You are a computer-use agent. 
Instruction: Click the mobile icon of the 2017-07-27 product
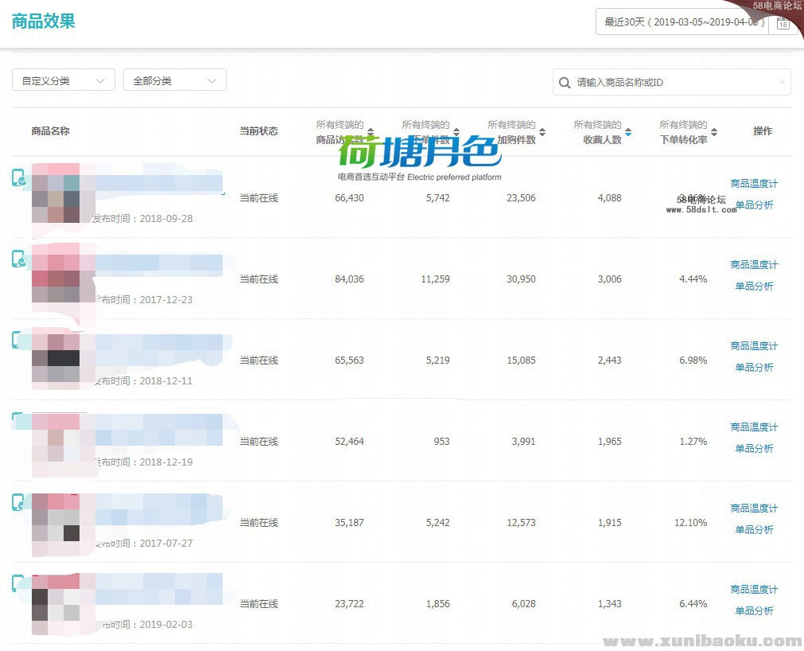[18, 502]
